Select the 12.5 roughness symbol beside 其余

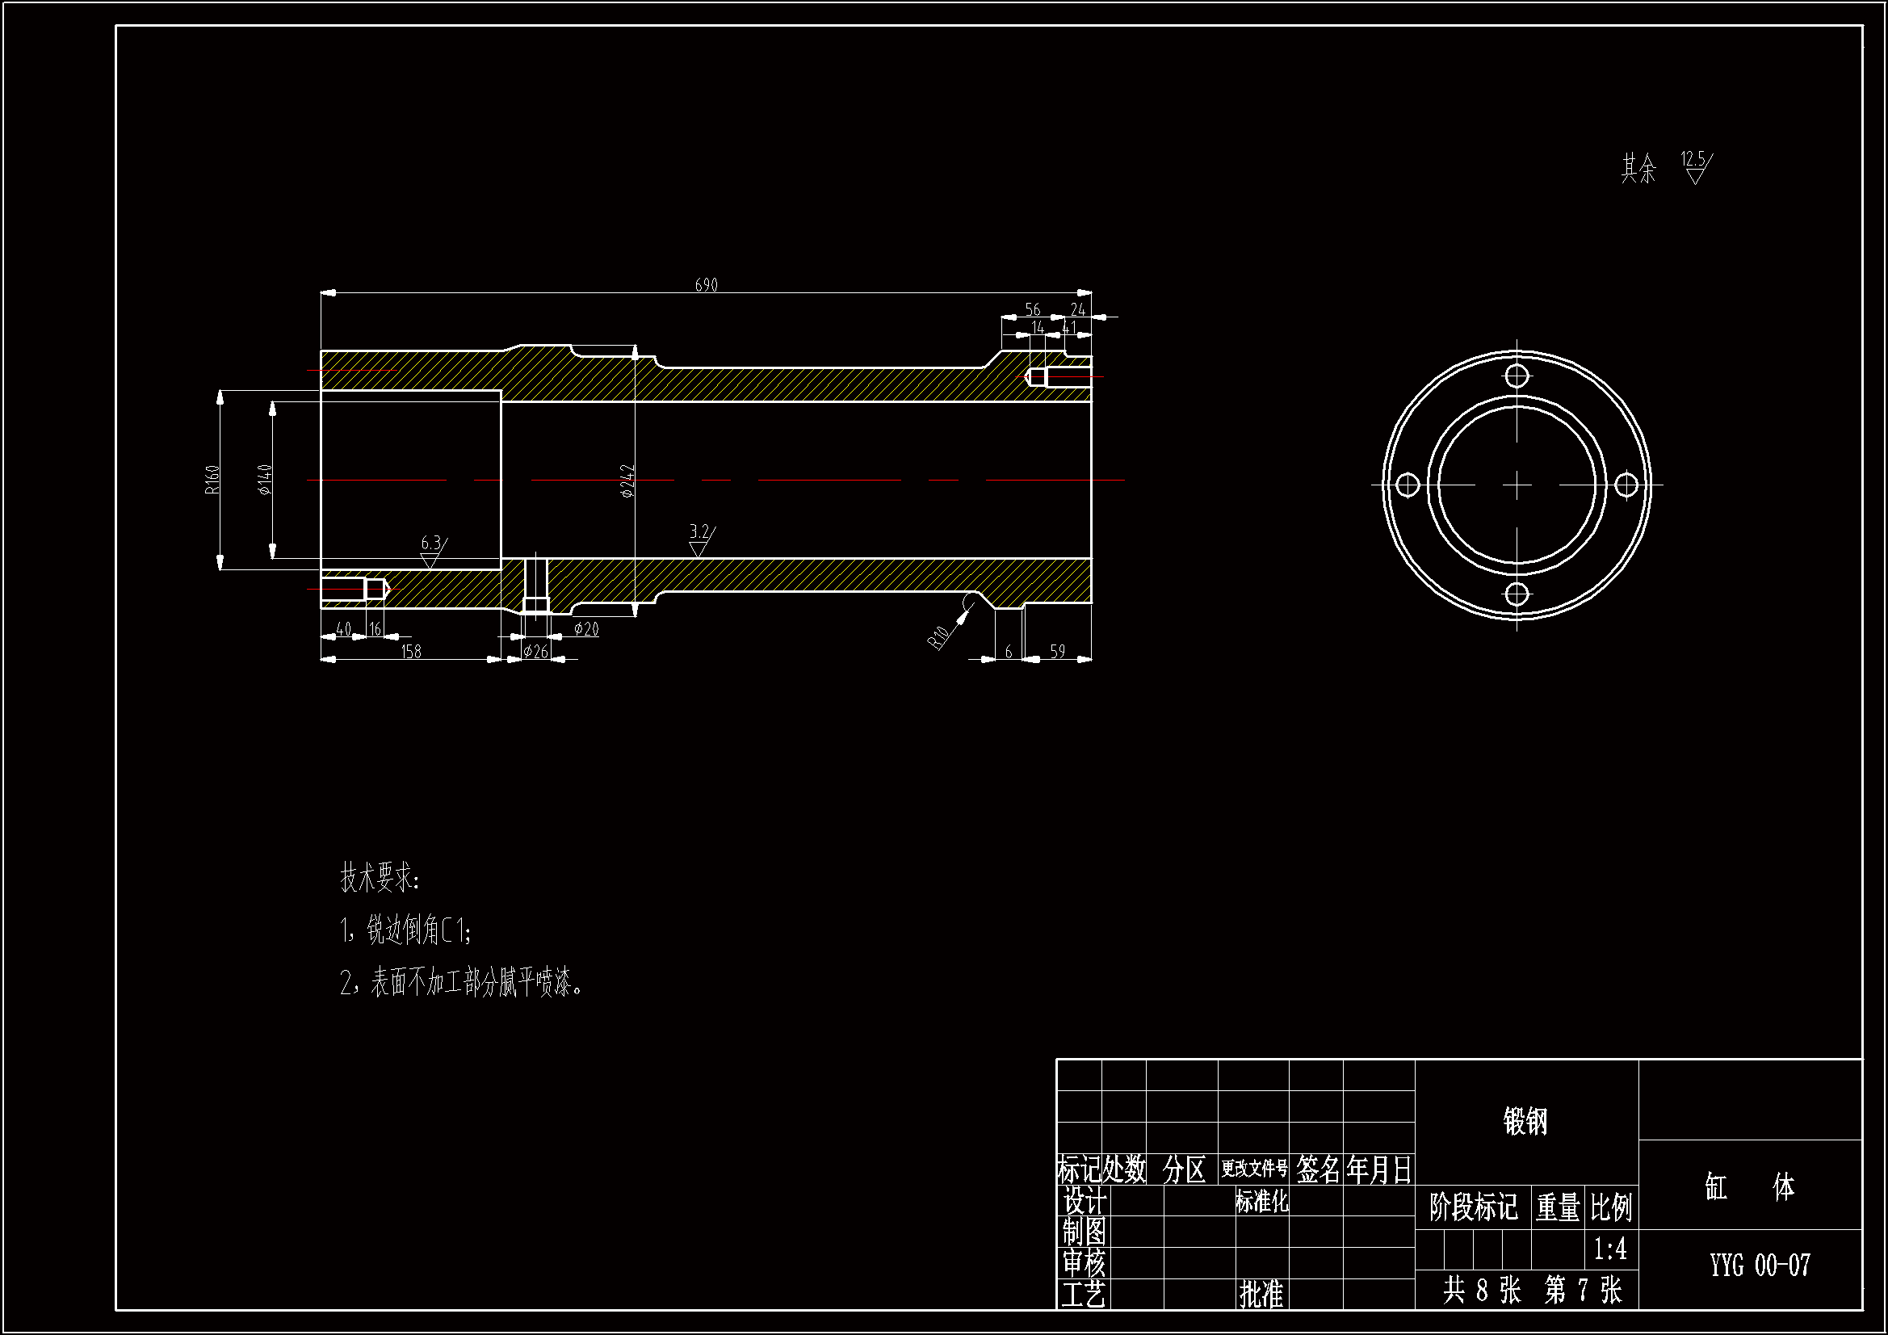coord(1695,167)
